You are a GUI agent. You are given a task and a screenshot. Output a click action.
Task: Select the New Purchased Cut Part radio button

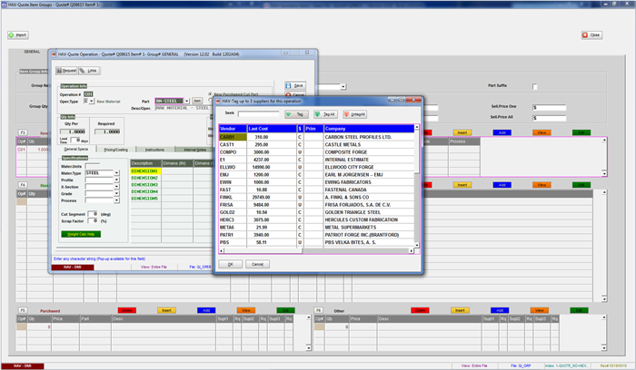coord(210,93)
